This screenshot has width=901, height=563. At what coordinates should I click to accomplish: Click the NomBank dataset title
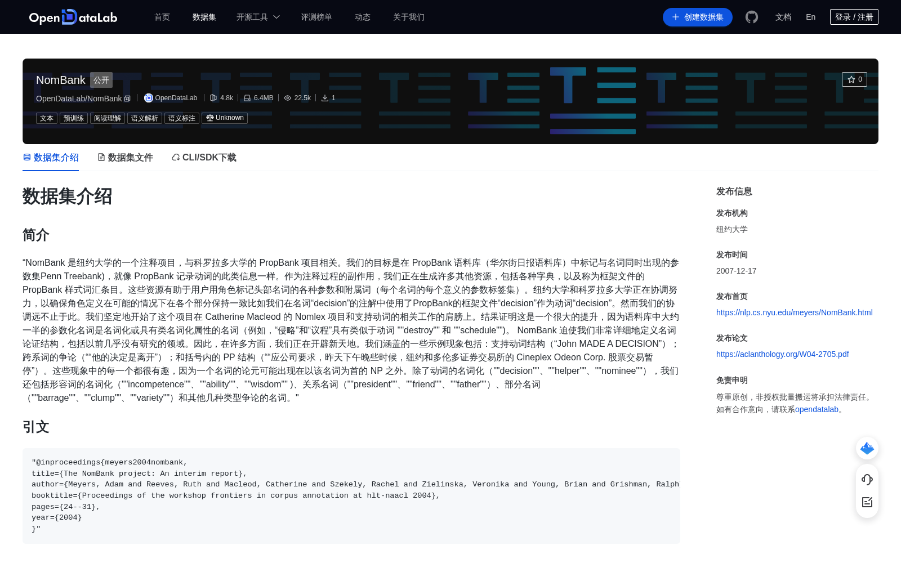tap(61, 80)
